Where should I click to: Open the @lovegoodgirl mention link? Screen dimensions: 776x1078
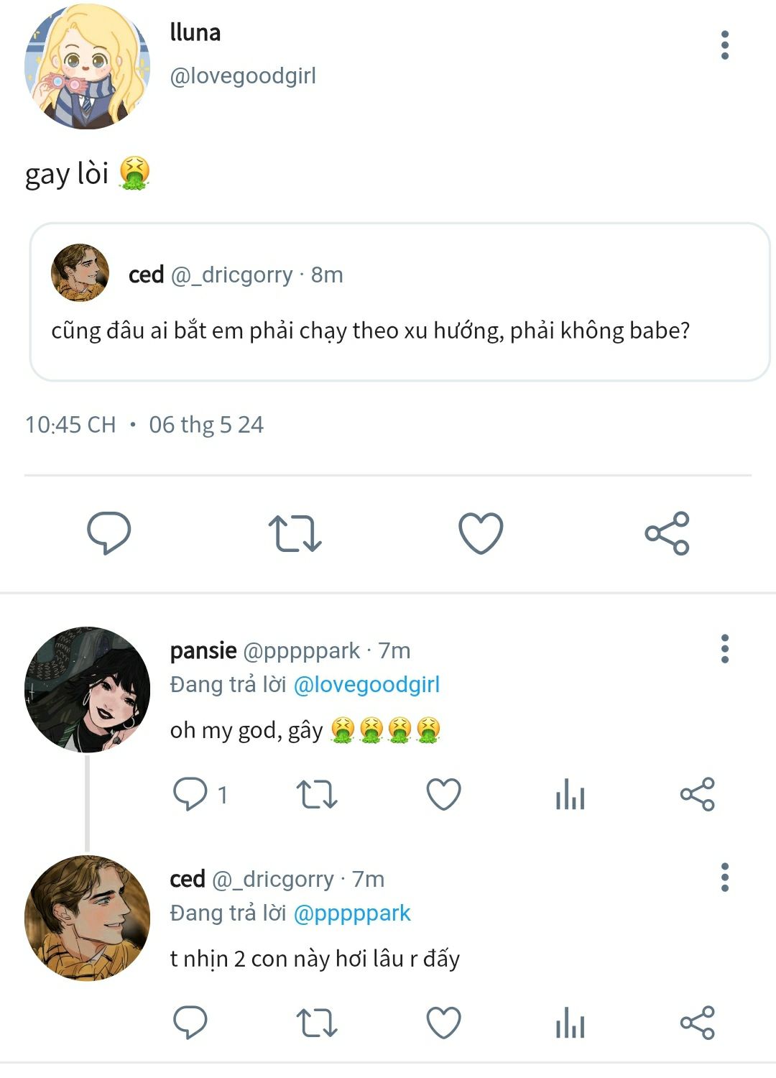pos(366,685)
